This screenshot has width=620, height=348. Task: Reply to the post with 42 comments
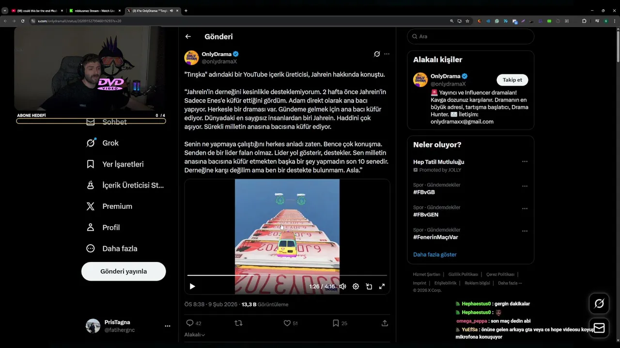click(193, 323)
